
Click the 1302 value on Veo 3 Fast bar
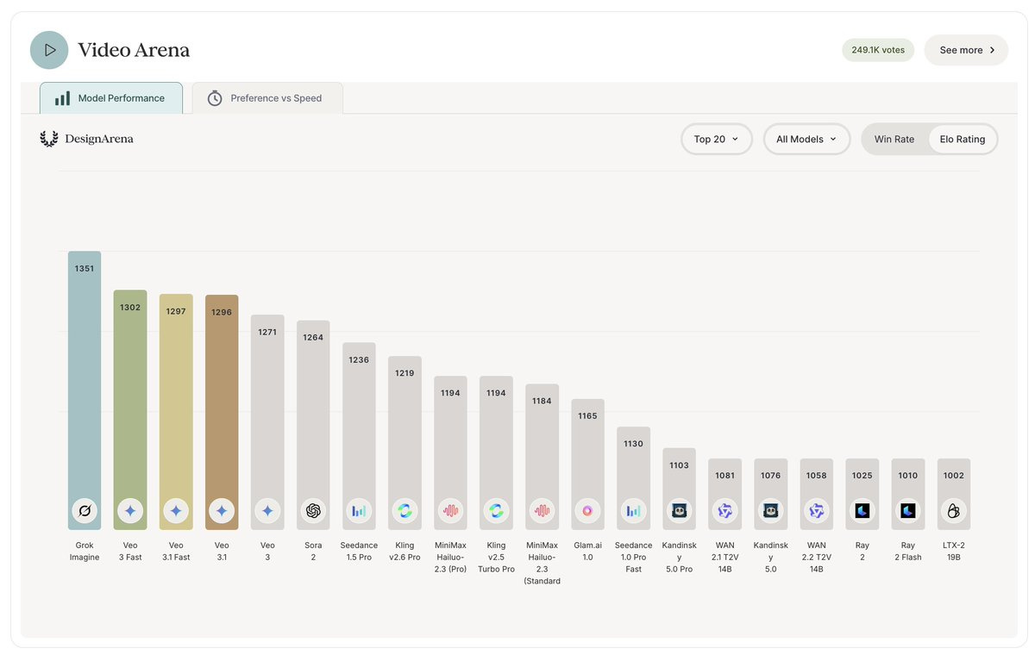point(130,308)
